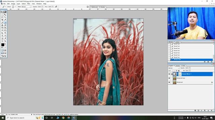Click Jump to ImageReady button

(4, 56)
